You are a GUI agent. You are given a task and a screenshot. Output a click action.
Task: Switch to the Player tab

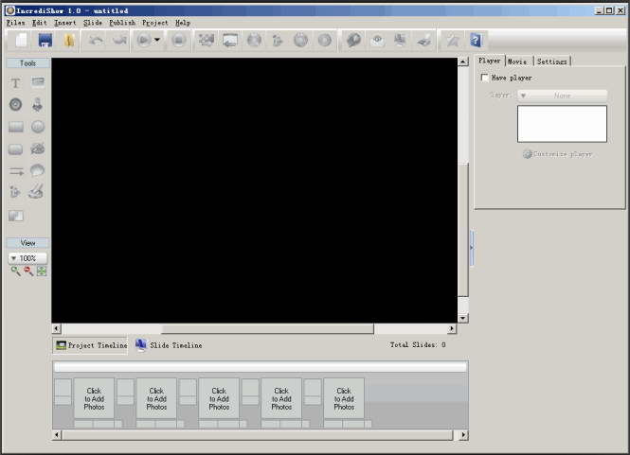(x=490, y=61)
